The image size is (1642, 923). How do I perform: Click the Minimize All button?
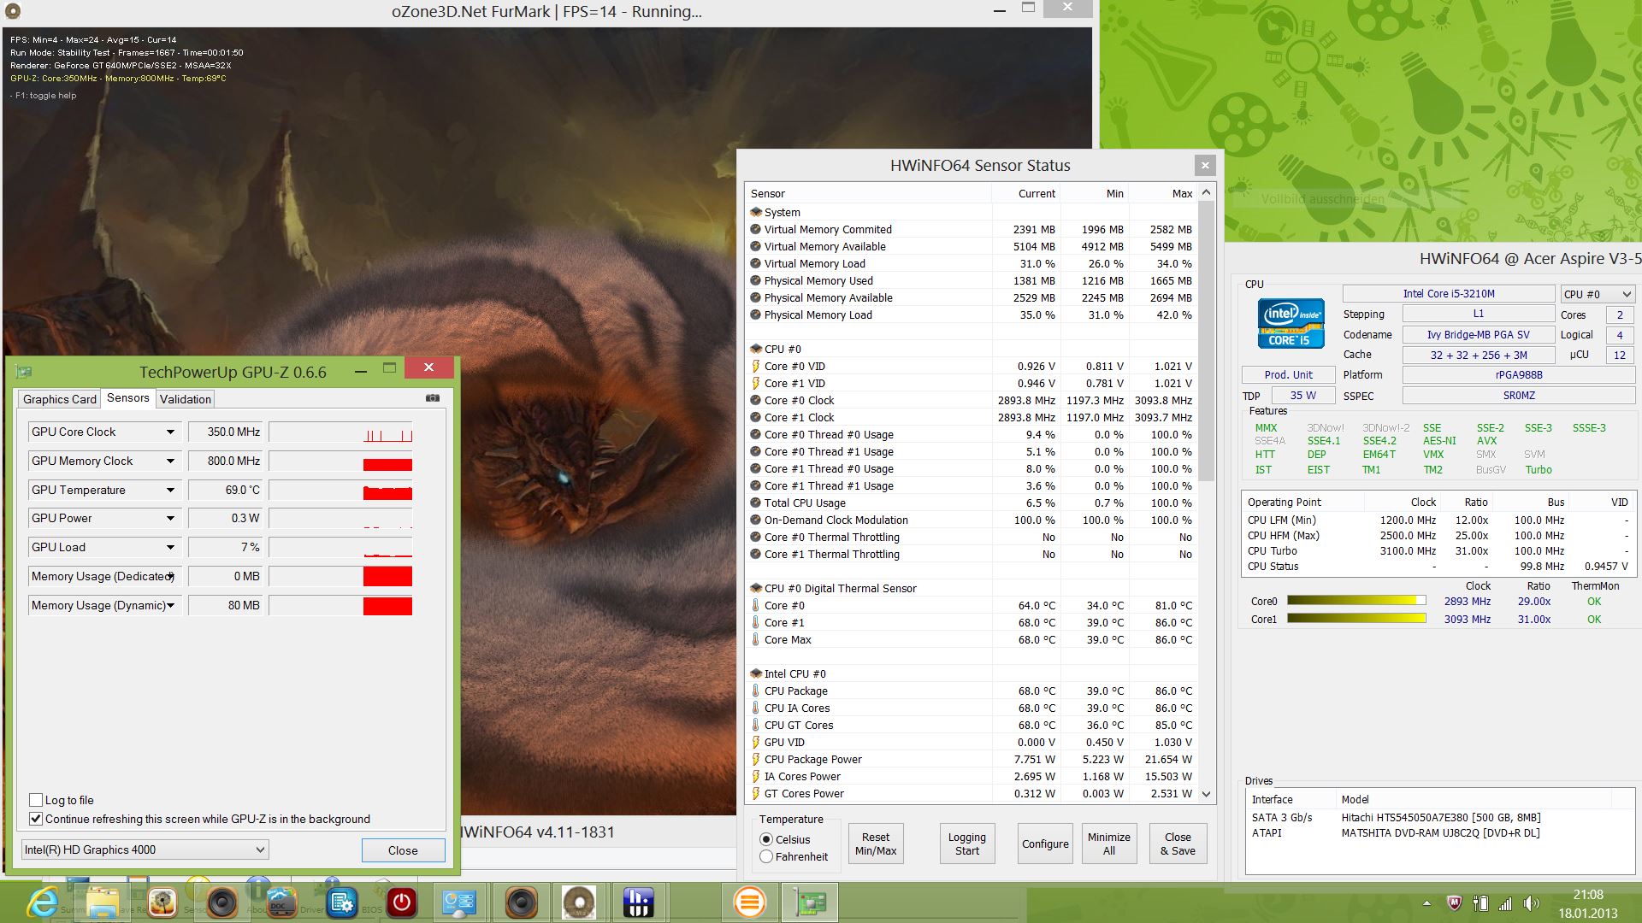click(x=1109, y=844)
